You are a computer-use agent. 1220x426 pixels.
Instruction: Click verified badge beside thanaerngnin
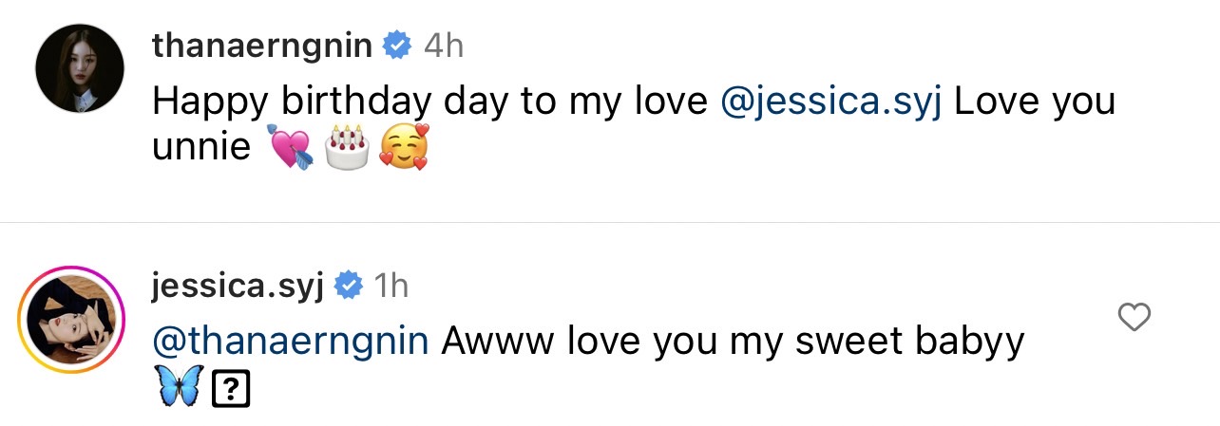tap(396, 45)
